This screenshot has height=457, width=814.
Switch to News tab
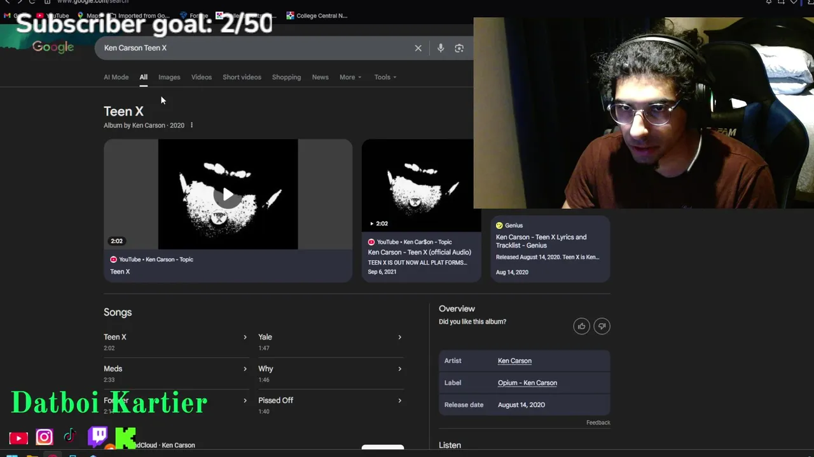320,77
